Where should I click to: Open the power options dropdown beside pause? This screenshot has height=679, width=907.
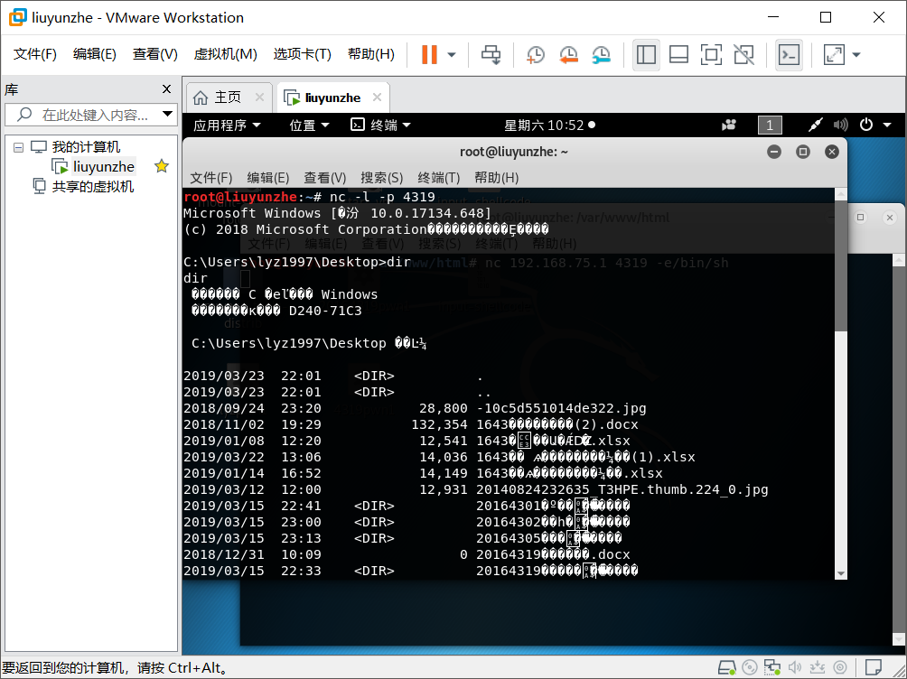click(x=452, y=55)
